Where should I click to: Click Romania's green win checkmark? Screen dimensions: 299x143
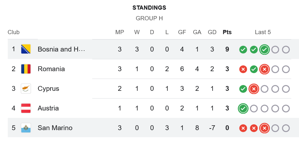254,69
